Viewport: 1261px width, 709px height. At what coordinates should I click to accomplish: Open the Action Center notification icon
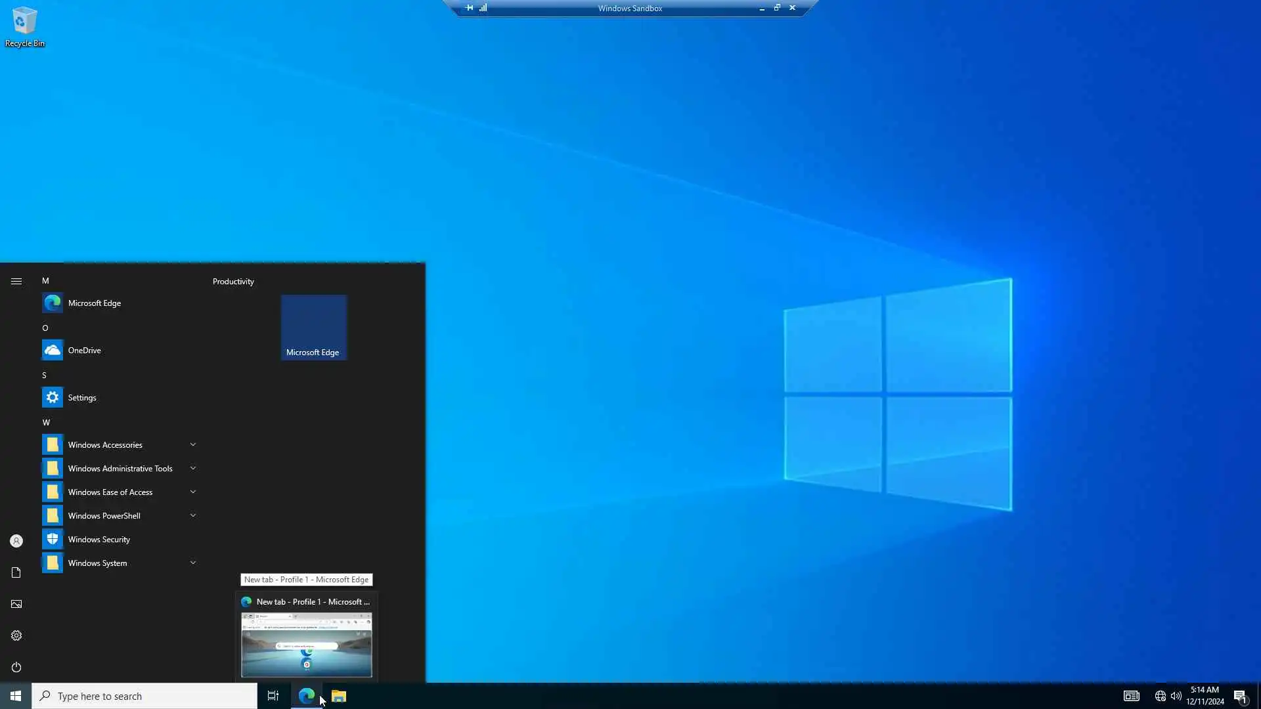click(x=1239, y=696)
